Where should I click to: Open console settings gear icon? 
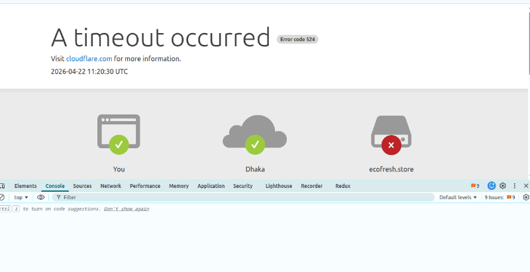coord(526,197)
